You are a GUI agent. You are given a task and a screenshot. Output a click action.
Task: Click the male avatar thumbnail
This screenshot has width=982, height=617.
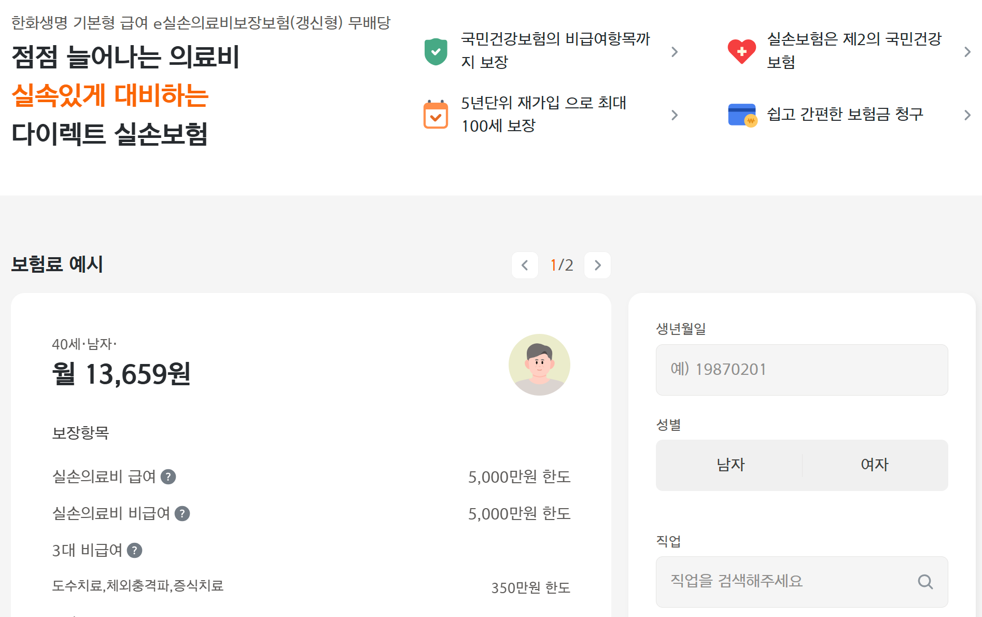(x=539, y=364)
